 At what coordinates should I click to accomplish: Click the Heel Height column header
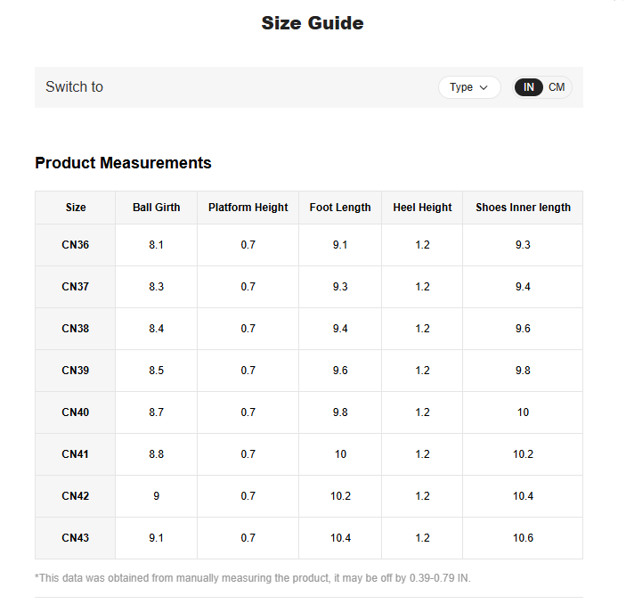pos(422,208)
